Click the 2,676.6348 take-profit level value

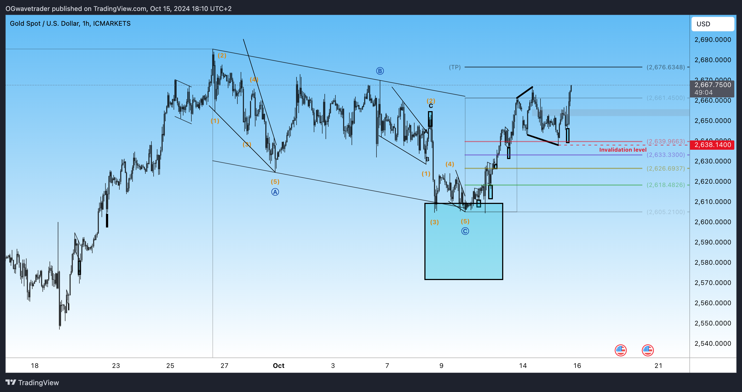pos(666,67)
